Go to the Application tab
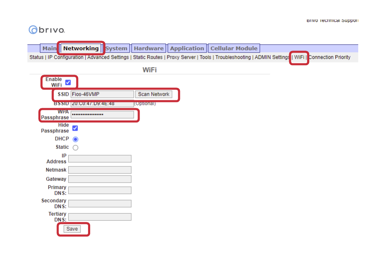Viewport: 384px width, 258px height. tap(187, 49)
